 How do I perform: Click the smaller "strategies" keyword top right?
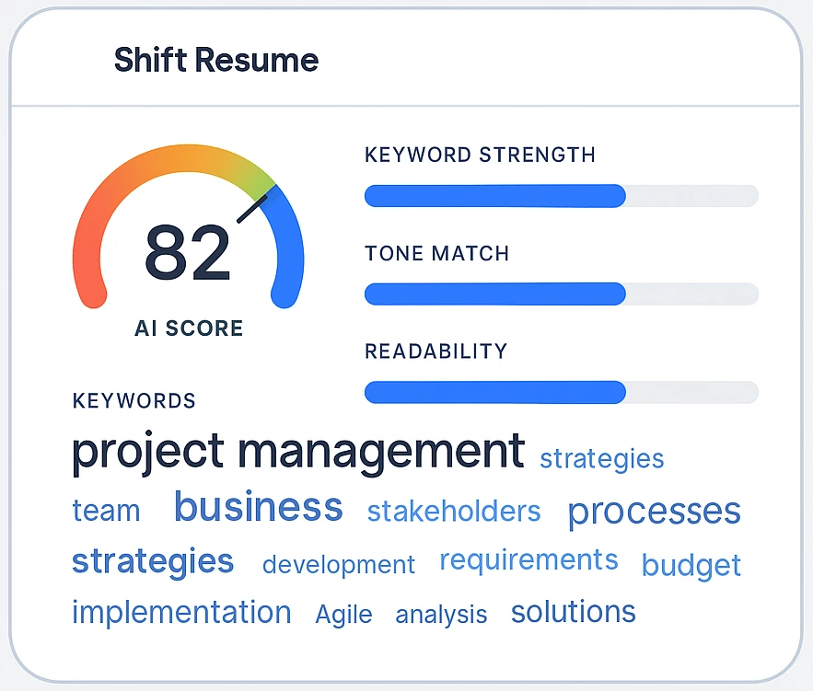point(601,458)
